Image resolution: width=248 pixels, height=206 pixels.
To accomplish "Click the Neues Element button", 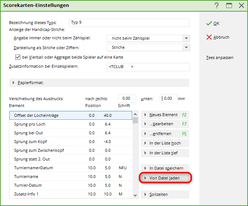I will point(164,115).
